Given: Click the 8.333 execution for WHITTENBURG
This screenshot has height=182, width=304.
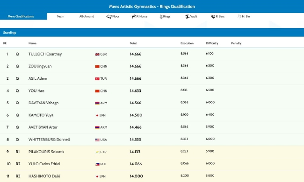Looking at the screenshot, I should (x=184, y=139).
